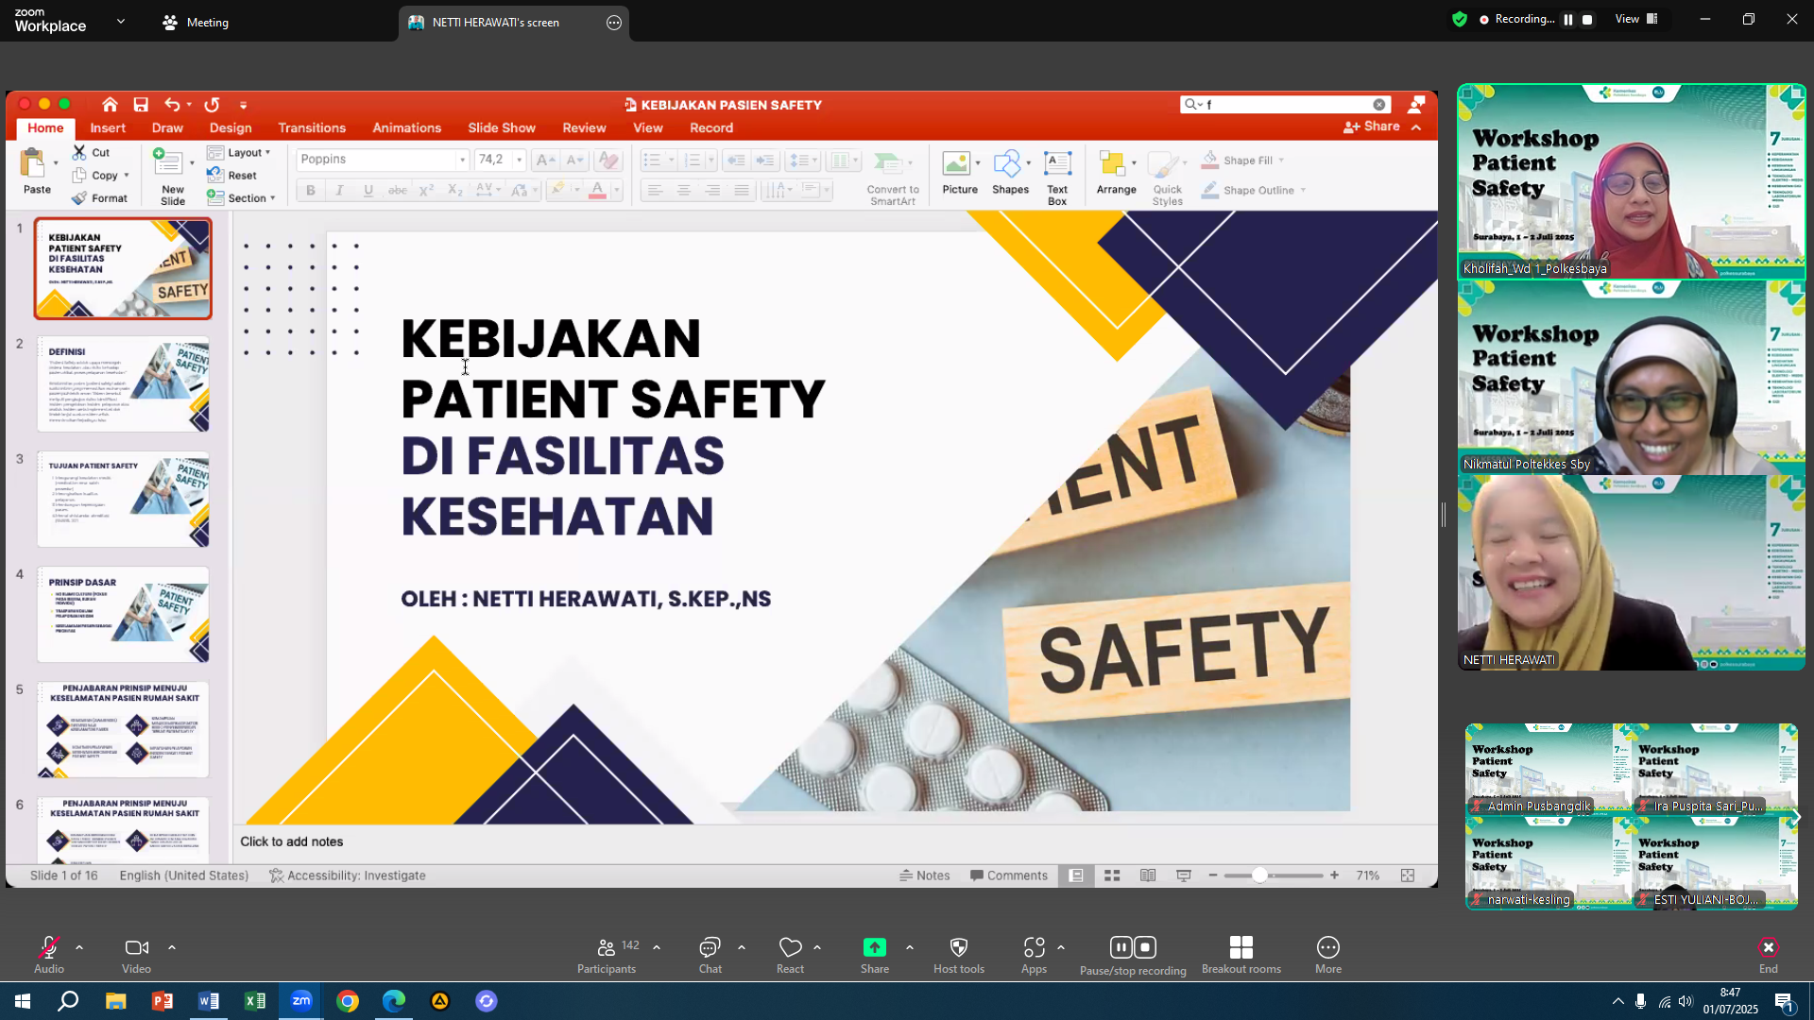The height and width of the screenshot is (1020, 1814).
Task: Open the Zoom Chat panel
Action: [x=710, y=955]
